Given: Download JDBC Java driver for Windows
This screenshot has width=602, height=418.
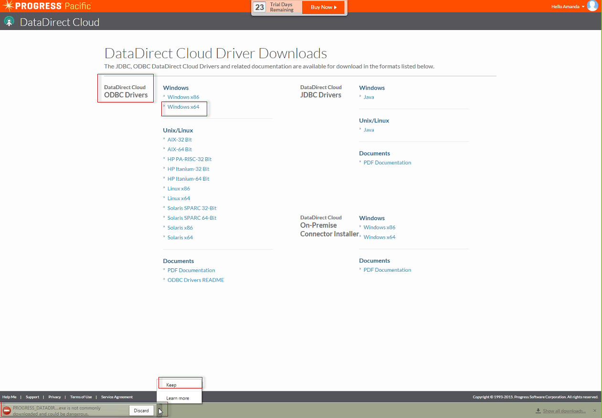Looking at the screenshot, I should (x=369, y=97).
